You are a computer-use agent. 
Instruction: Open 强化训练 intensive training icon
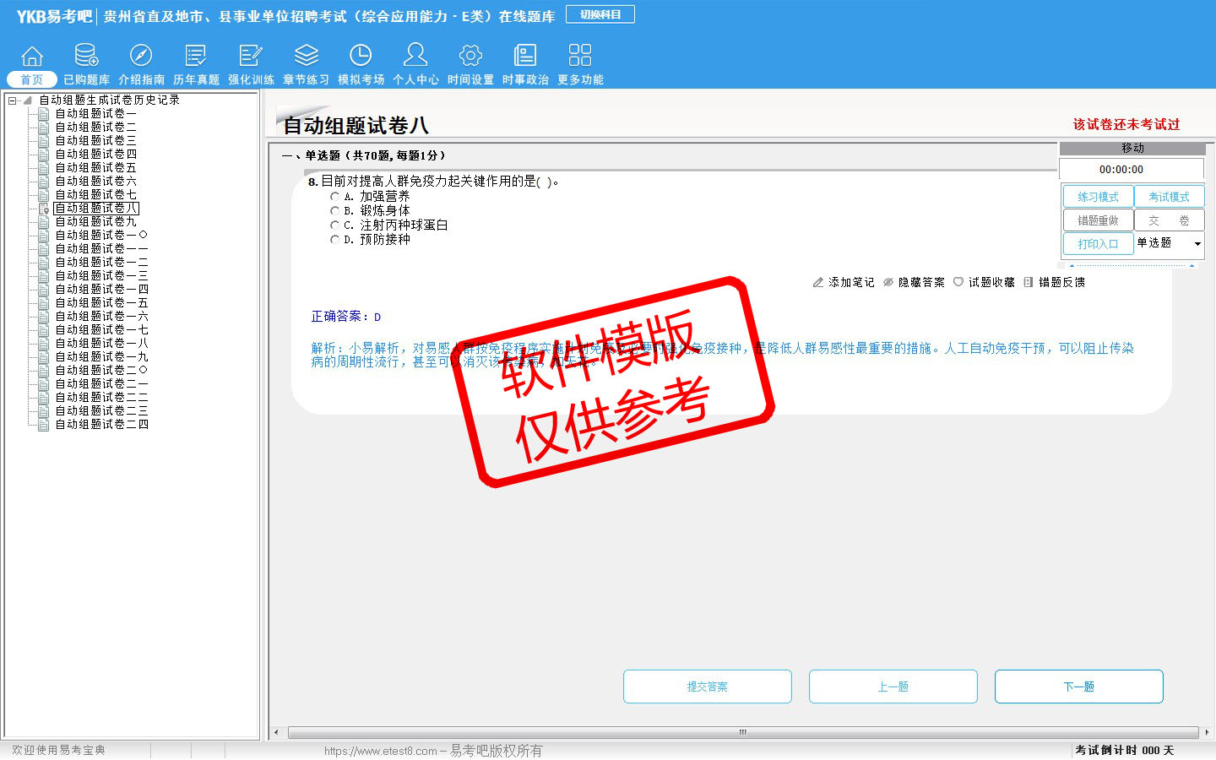[251, 57]
